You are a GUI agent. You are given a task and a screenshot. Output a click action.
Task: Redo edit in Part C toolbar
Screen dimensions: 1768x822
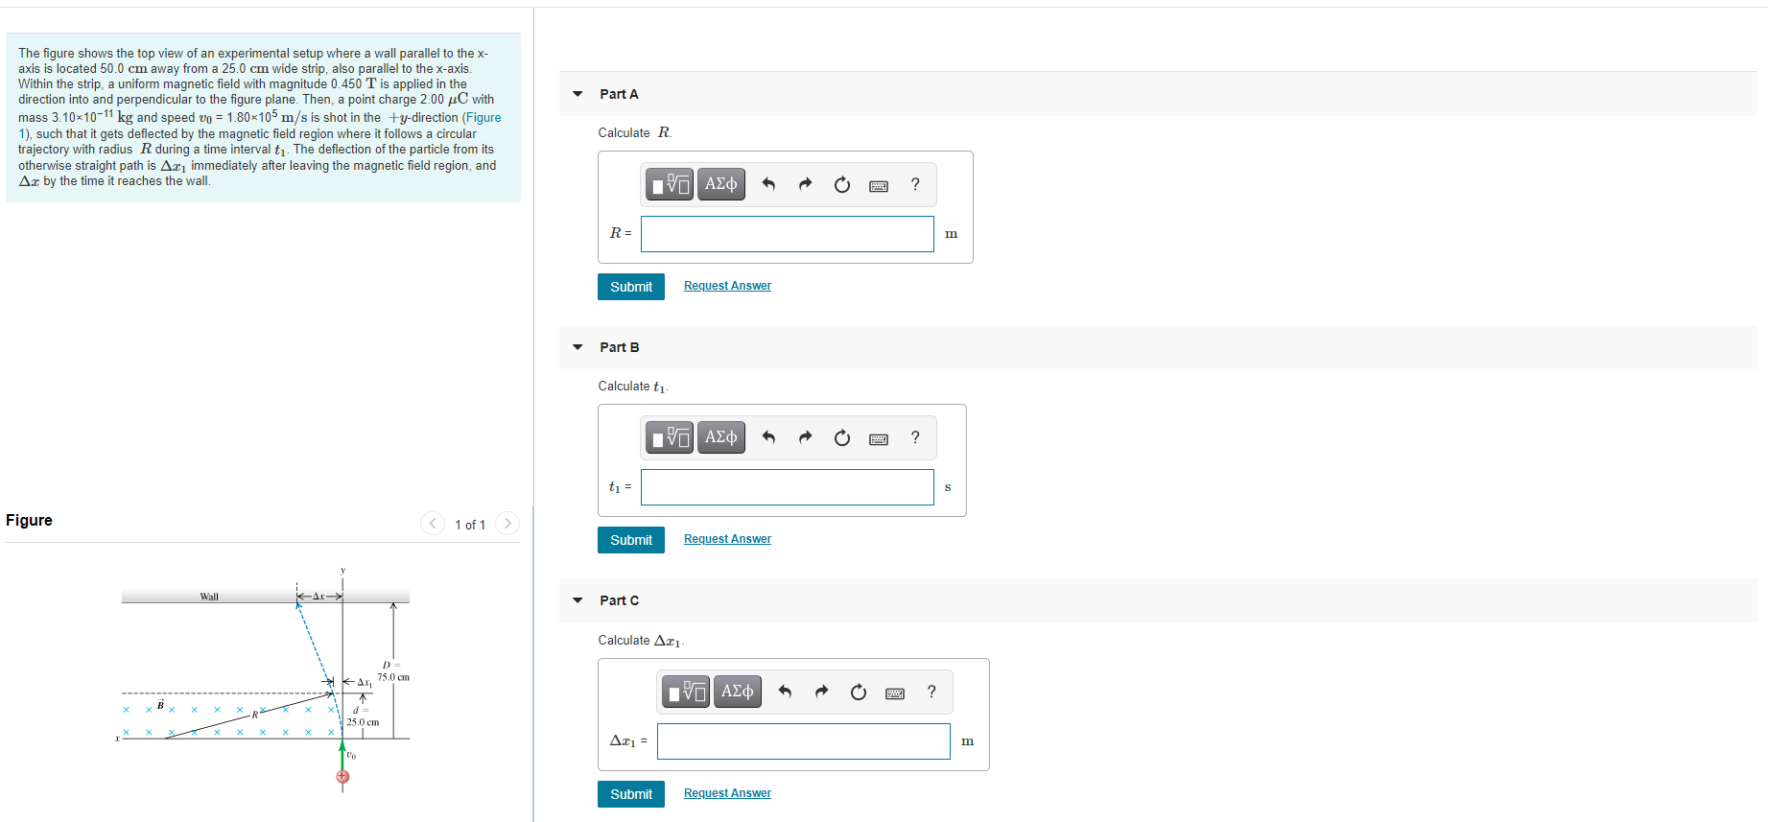pos(821,692)
